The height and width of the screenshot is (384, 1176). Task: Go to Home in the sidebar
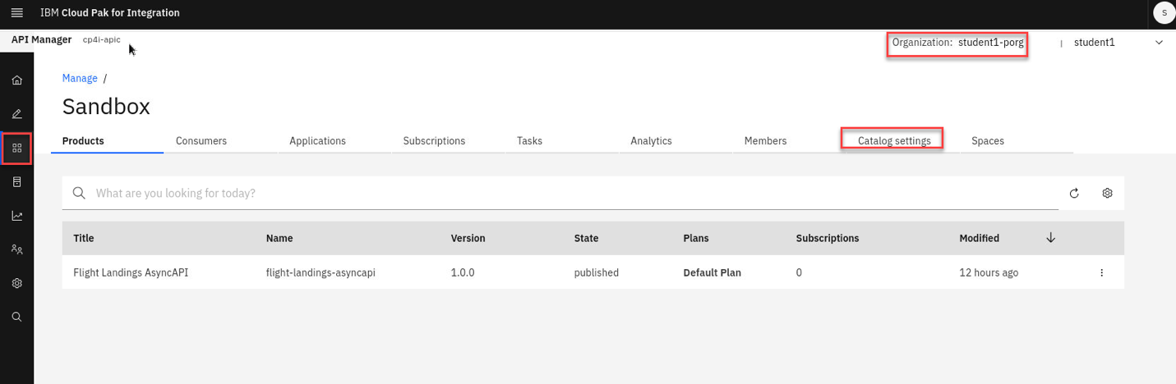coord(16,80)
